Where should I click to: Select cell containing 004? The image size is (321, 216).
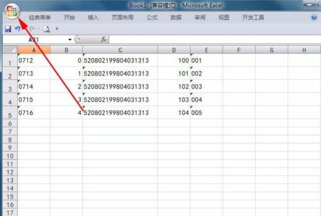click(x=207, y=100)
